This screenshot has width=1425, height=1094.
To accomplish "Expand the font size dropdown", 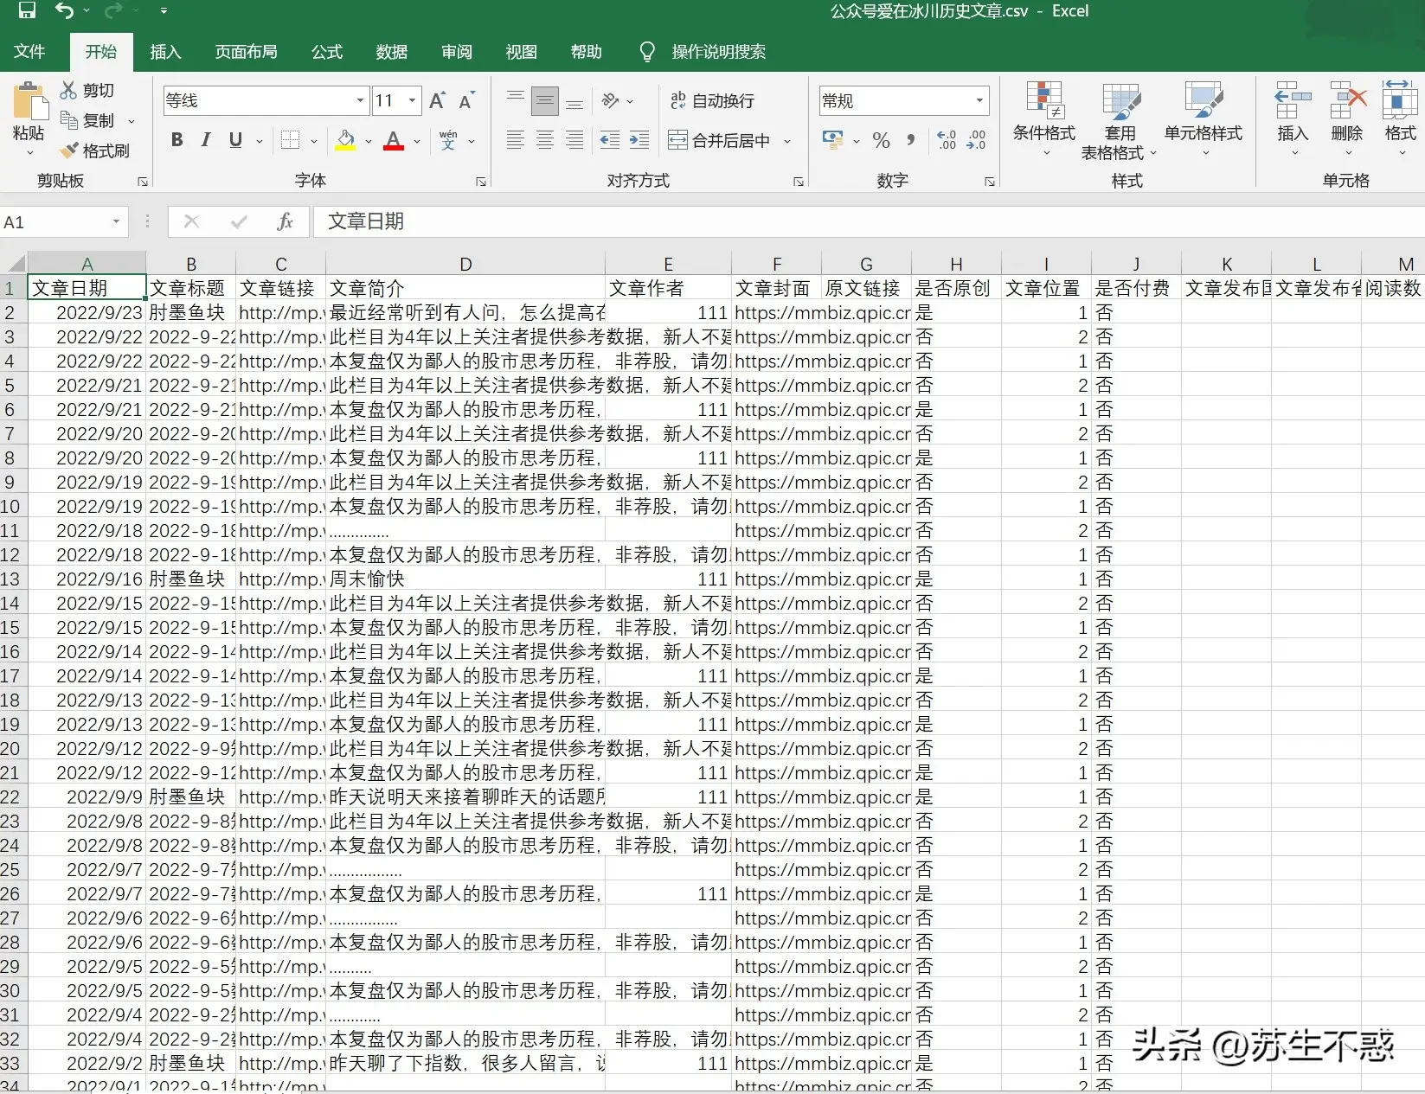I will pos(413,101).
